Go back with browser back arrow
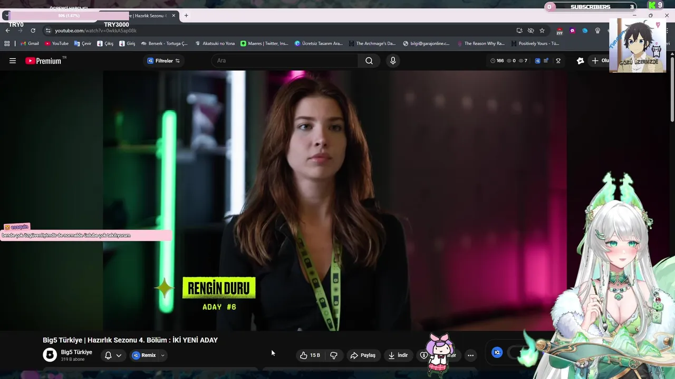Viewport: 675px width, 379px height. 7,31
